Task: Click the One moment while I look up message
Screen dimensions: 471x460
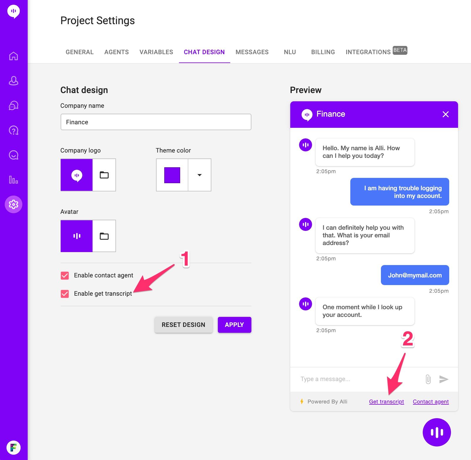Action: click(365, 311)
